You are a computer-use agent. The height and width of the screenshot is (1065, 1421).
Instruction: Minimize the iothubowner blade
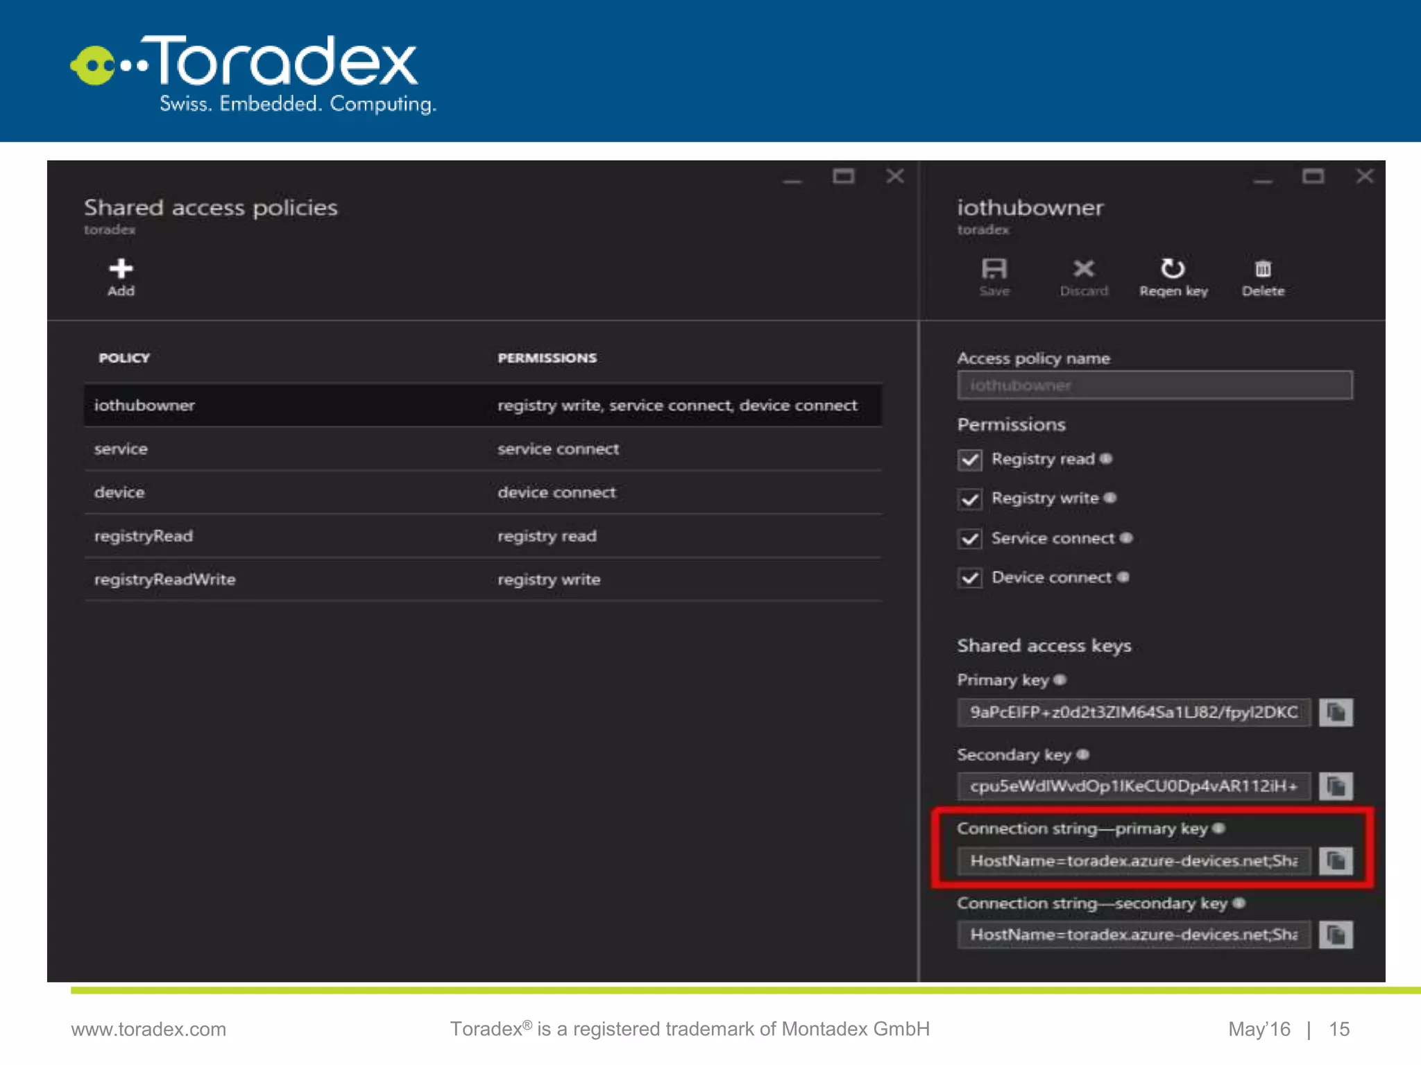pos(1263,180)
